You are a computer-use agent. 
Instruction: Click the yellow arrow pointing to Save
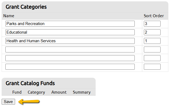(x=29, y=102)
